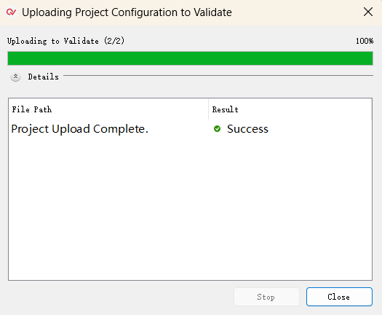Click the Details label text
This screenshot has height=315, width=382.
tap(44, 77)
